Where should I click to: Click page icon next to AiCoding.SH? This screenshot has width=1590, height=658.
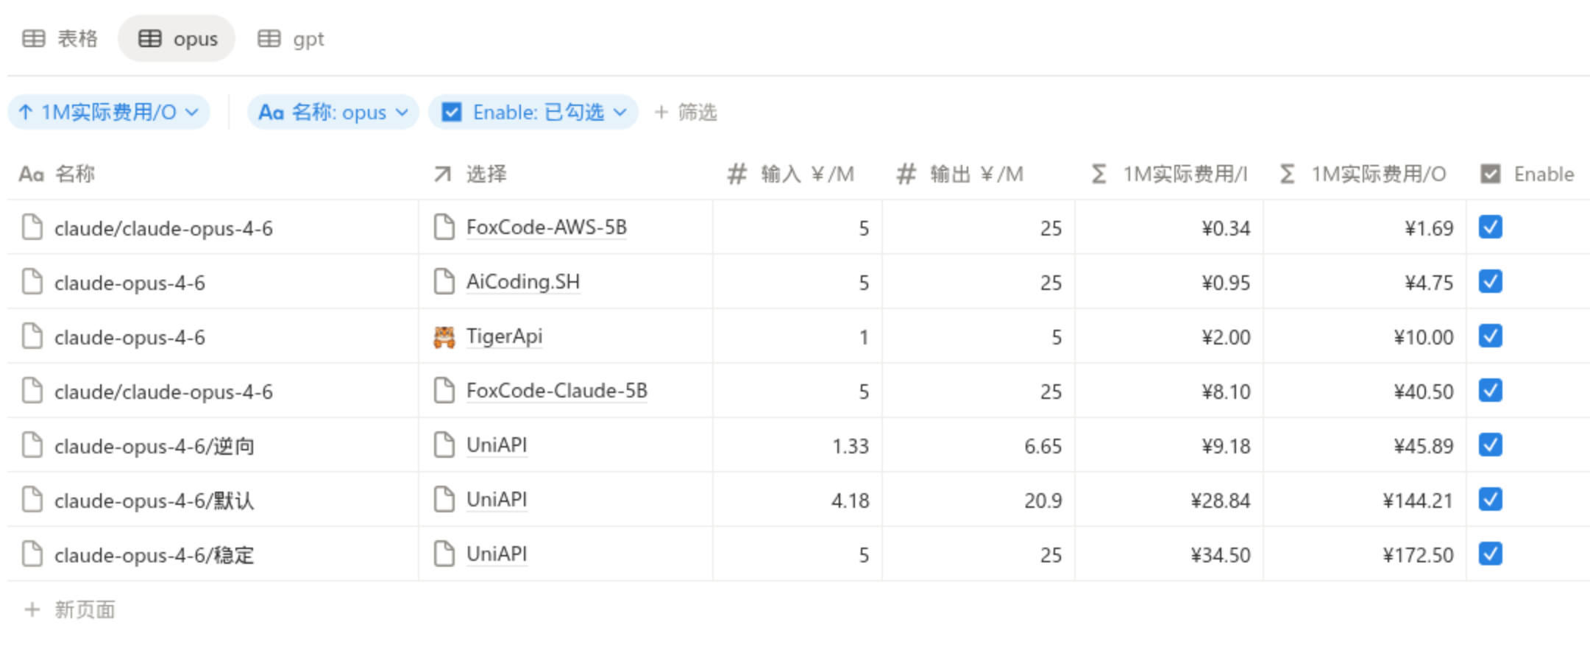444,282
